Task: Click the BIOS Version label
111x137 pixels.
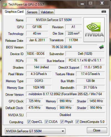Action: click(x=15, y=47)
